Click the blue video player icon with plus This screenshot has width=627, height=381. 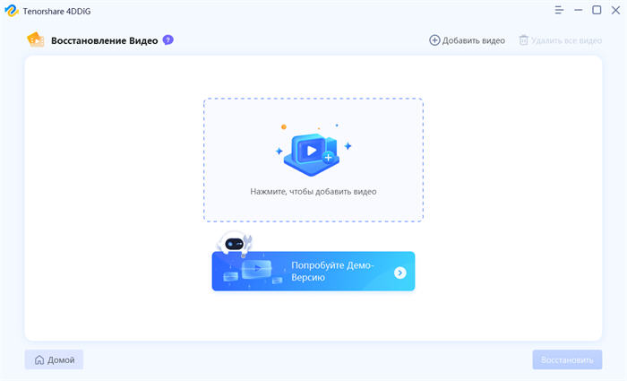[x=313, y=151]
